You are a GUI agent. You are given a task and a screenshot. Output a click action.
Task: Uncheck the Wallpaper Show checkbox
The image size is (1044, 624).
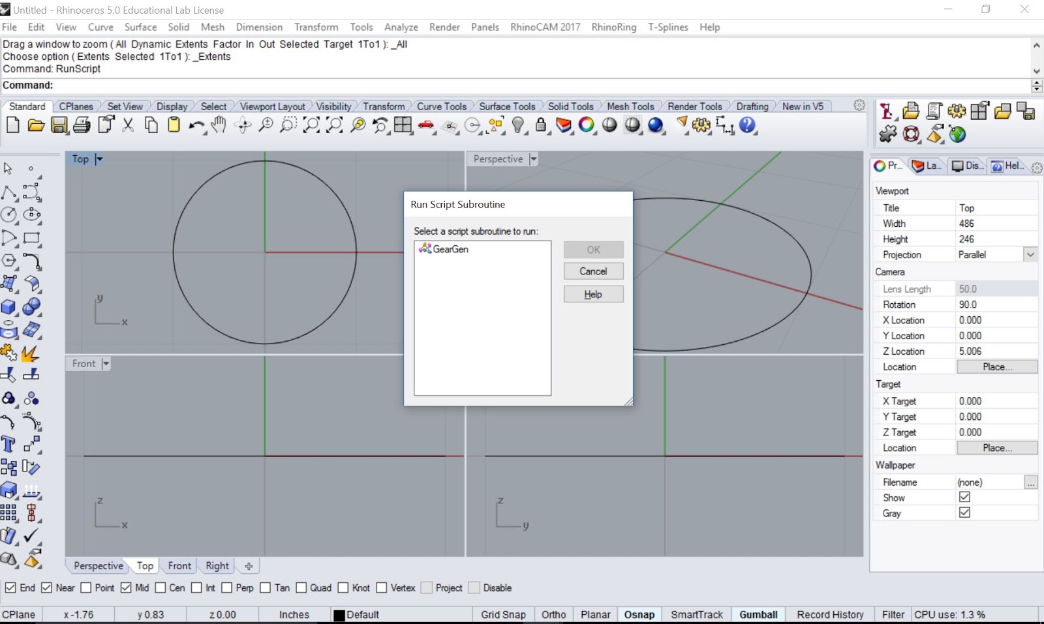coord(964,497)
